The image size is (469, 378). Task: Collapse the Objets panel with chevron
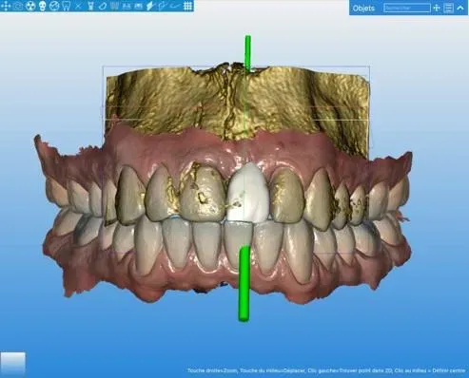click(x=460, y=8)
